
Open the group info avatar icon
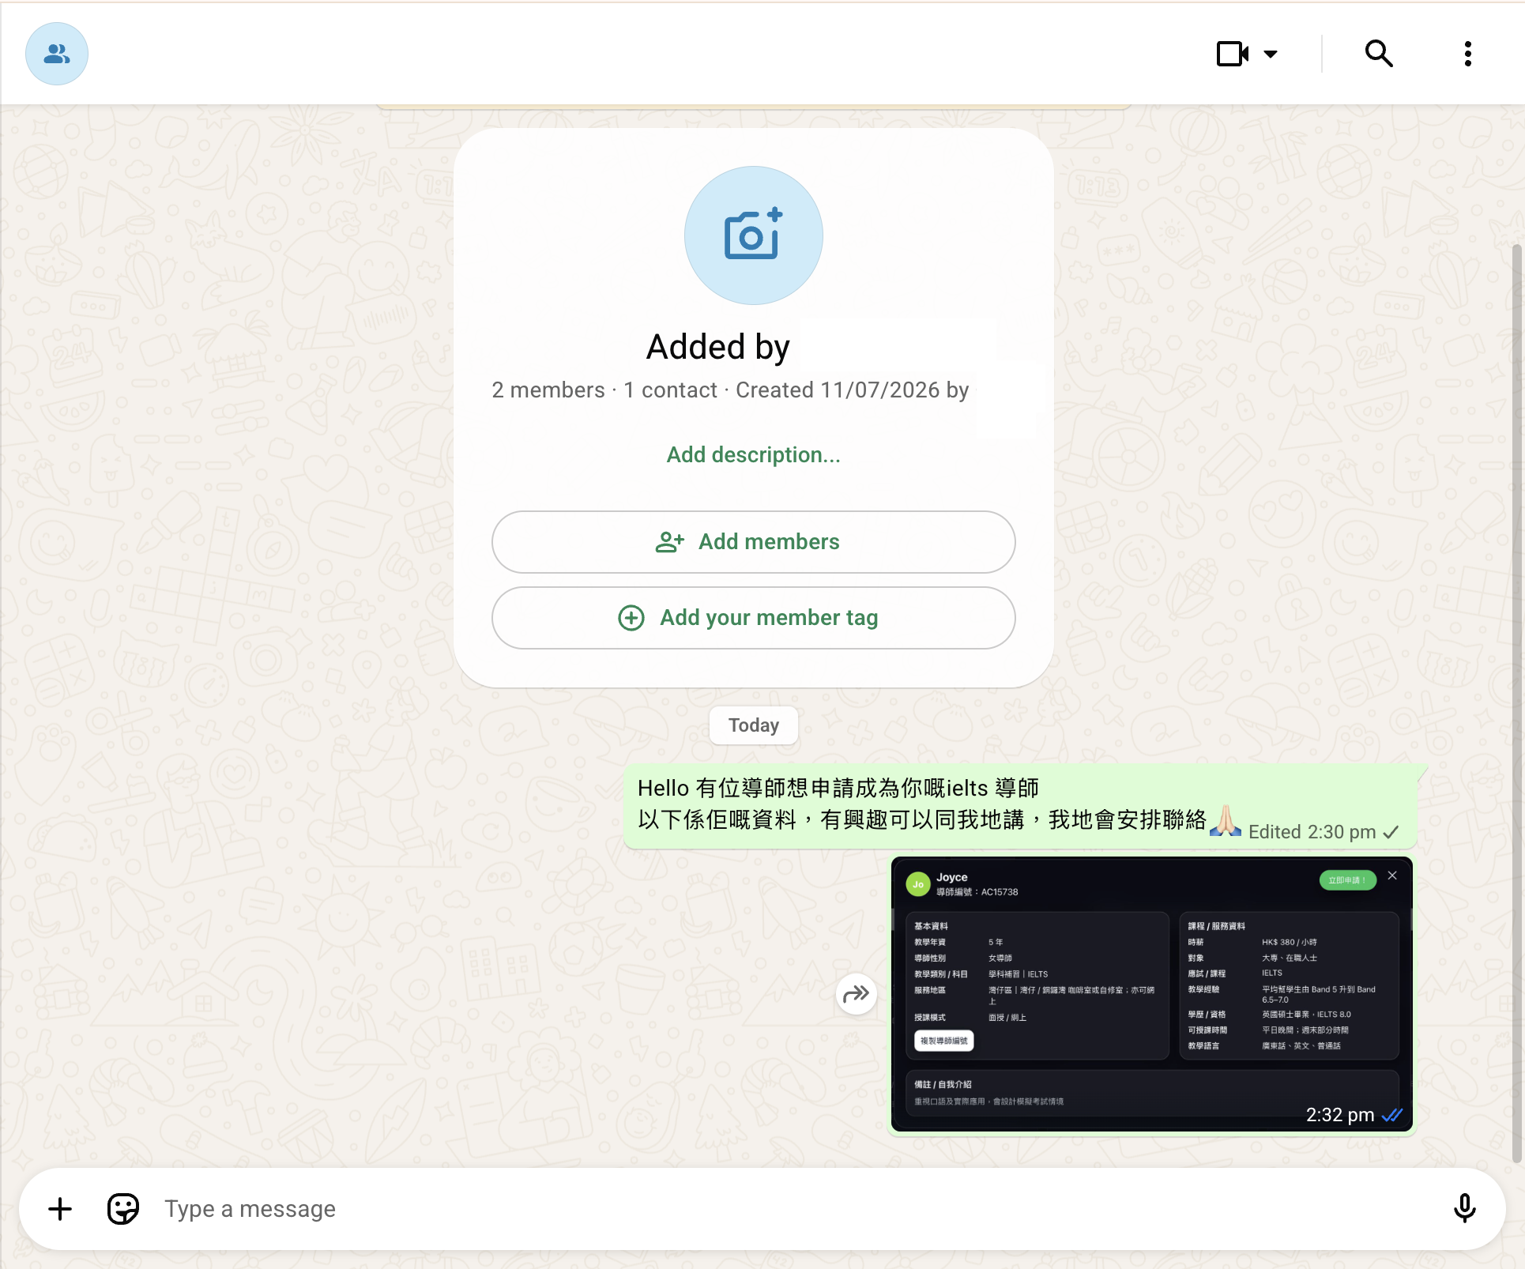(x=57, y=54)
